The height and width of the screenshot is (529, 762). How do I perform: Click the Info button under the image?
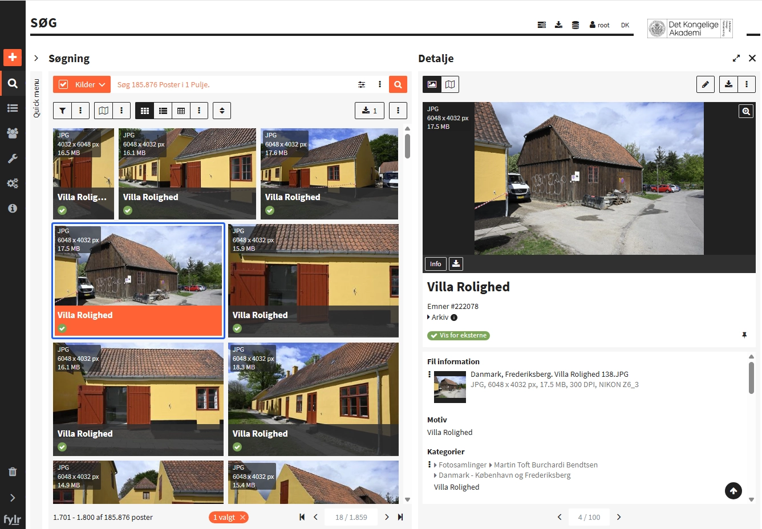436,264
